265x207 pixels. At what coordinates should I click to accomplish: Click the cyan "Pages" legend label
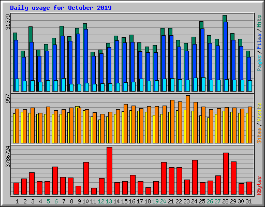click(x=259, y=63)
